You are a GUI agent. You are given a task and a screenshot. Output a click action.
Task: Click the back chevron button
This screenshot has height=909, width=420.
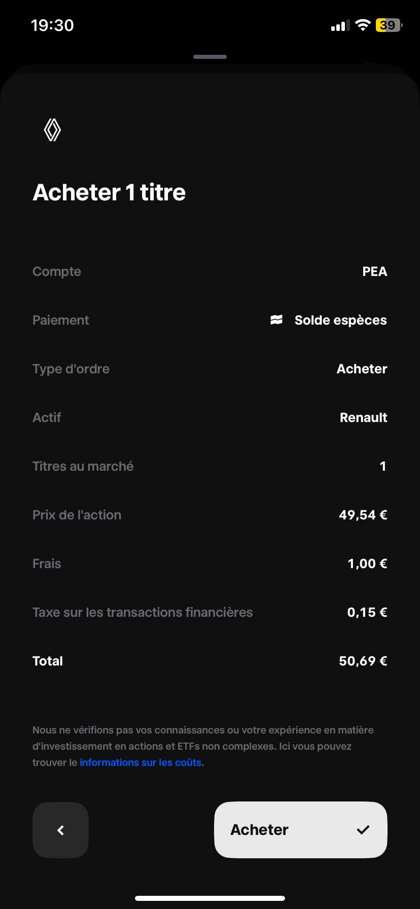(x=60, y=830)
